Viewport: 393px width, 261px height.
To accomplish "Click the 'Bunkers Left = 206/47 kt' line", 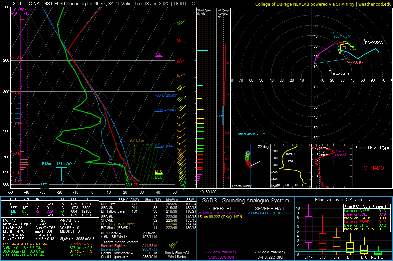I will click(x=129, y=249).
